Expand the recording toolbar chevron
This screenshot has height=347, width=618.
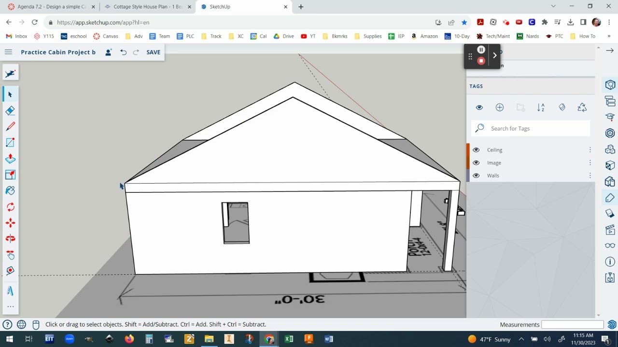[494, 55]
